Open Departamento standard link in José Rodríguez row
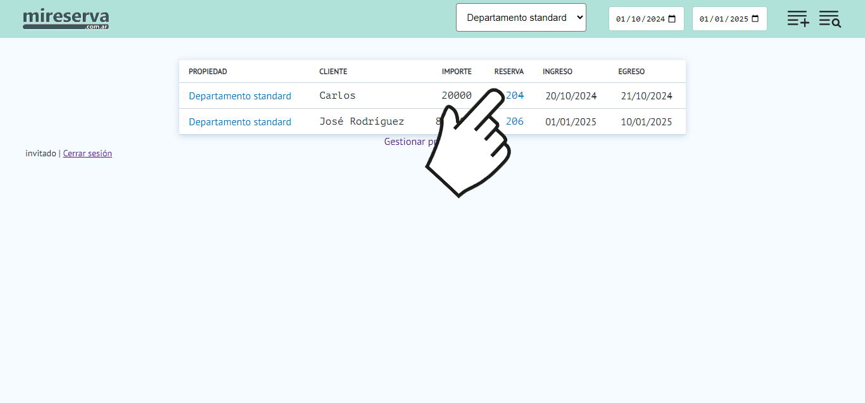 click(x=240, y=122)
